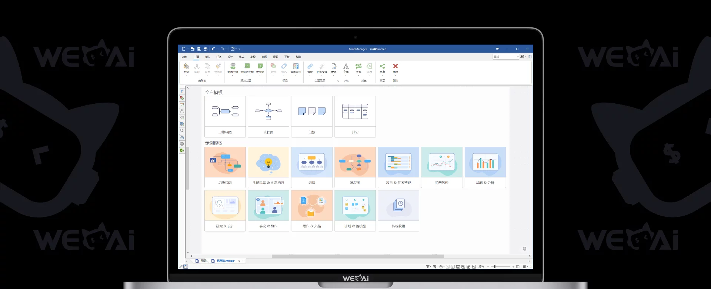
Task: Select blank 流程图 flowchart template
Action: 268,117
